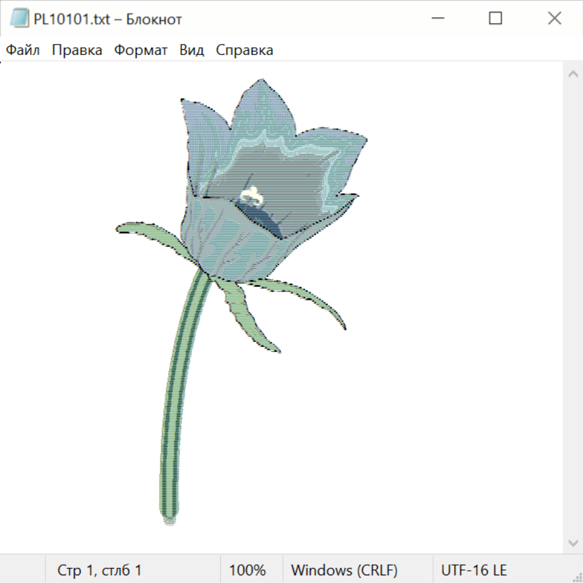Maximize the Блокнот window

tap(496, 19)
